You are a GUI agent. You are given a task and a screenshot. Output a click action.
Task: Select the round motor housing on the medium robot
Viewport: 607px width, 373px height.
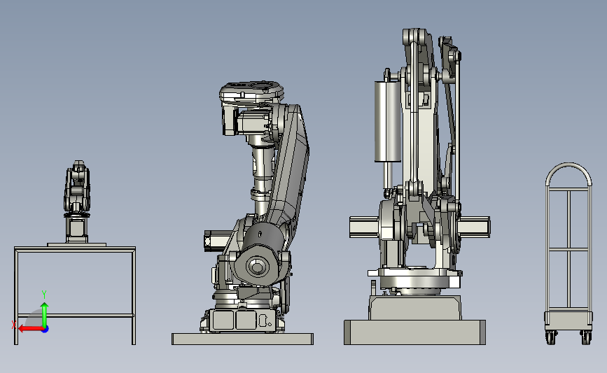[258, 266]
